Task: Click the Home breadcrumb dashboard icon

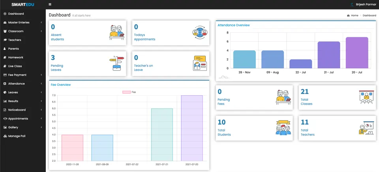Action: pos(348,15)
